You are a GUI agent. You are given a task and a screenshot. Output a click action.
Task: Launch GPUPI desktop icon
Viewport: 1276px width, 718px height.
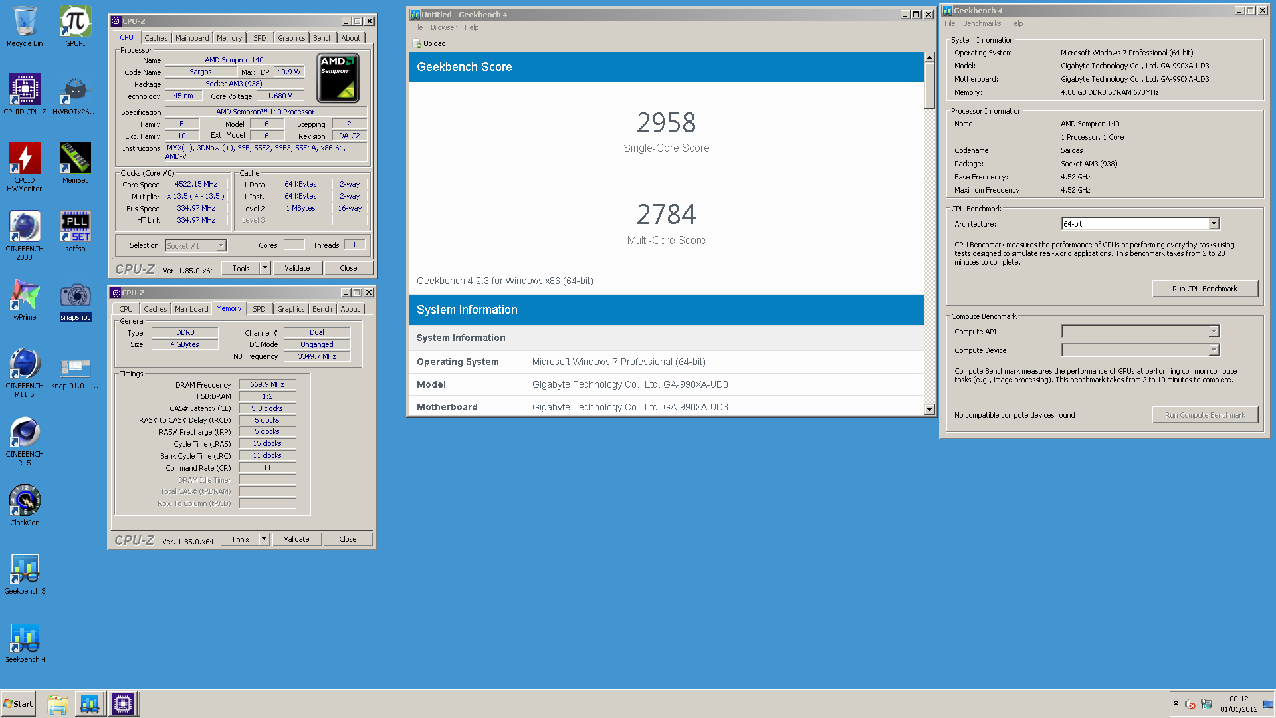click(x=75, y=27)
